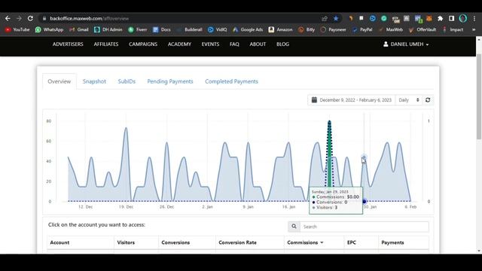Open the YouTube bookmark
The image size is (482, 271).
click(x=17, y=29)
